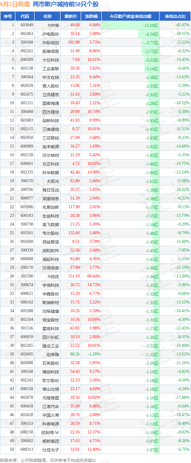This screenshot has width=191, height=463.
Task: Click stock name 星宸科技
Action: 51,328
